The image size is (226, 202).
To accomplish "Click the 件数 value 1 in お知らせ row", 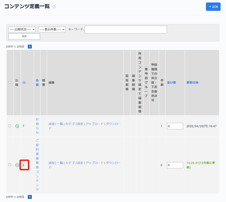I will [x=161, y=126].
